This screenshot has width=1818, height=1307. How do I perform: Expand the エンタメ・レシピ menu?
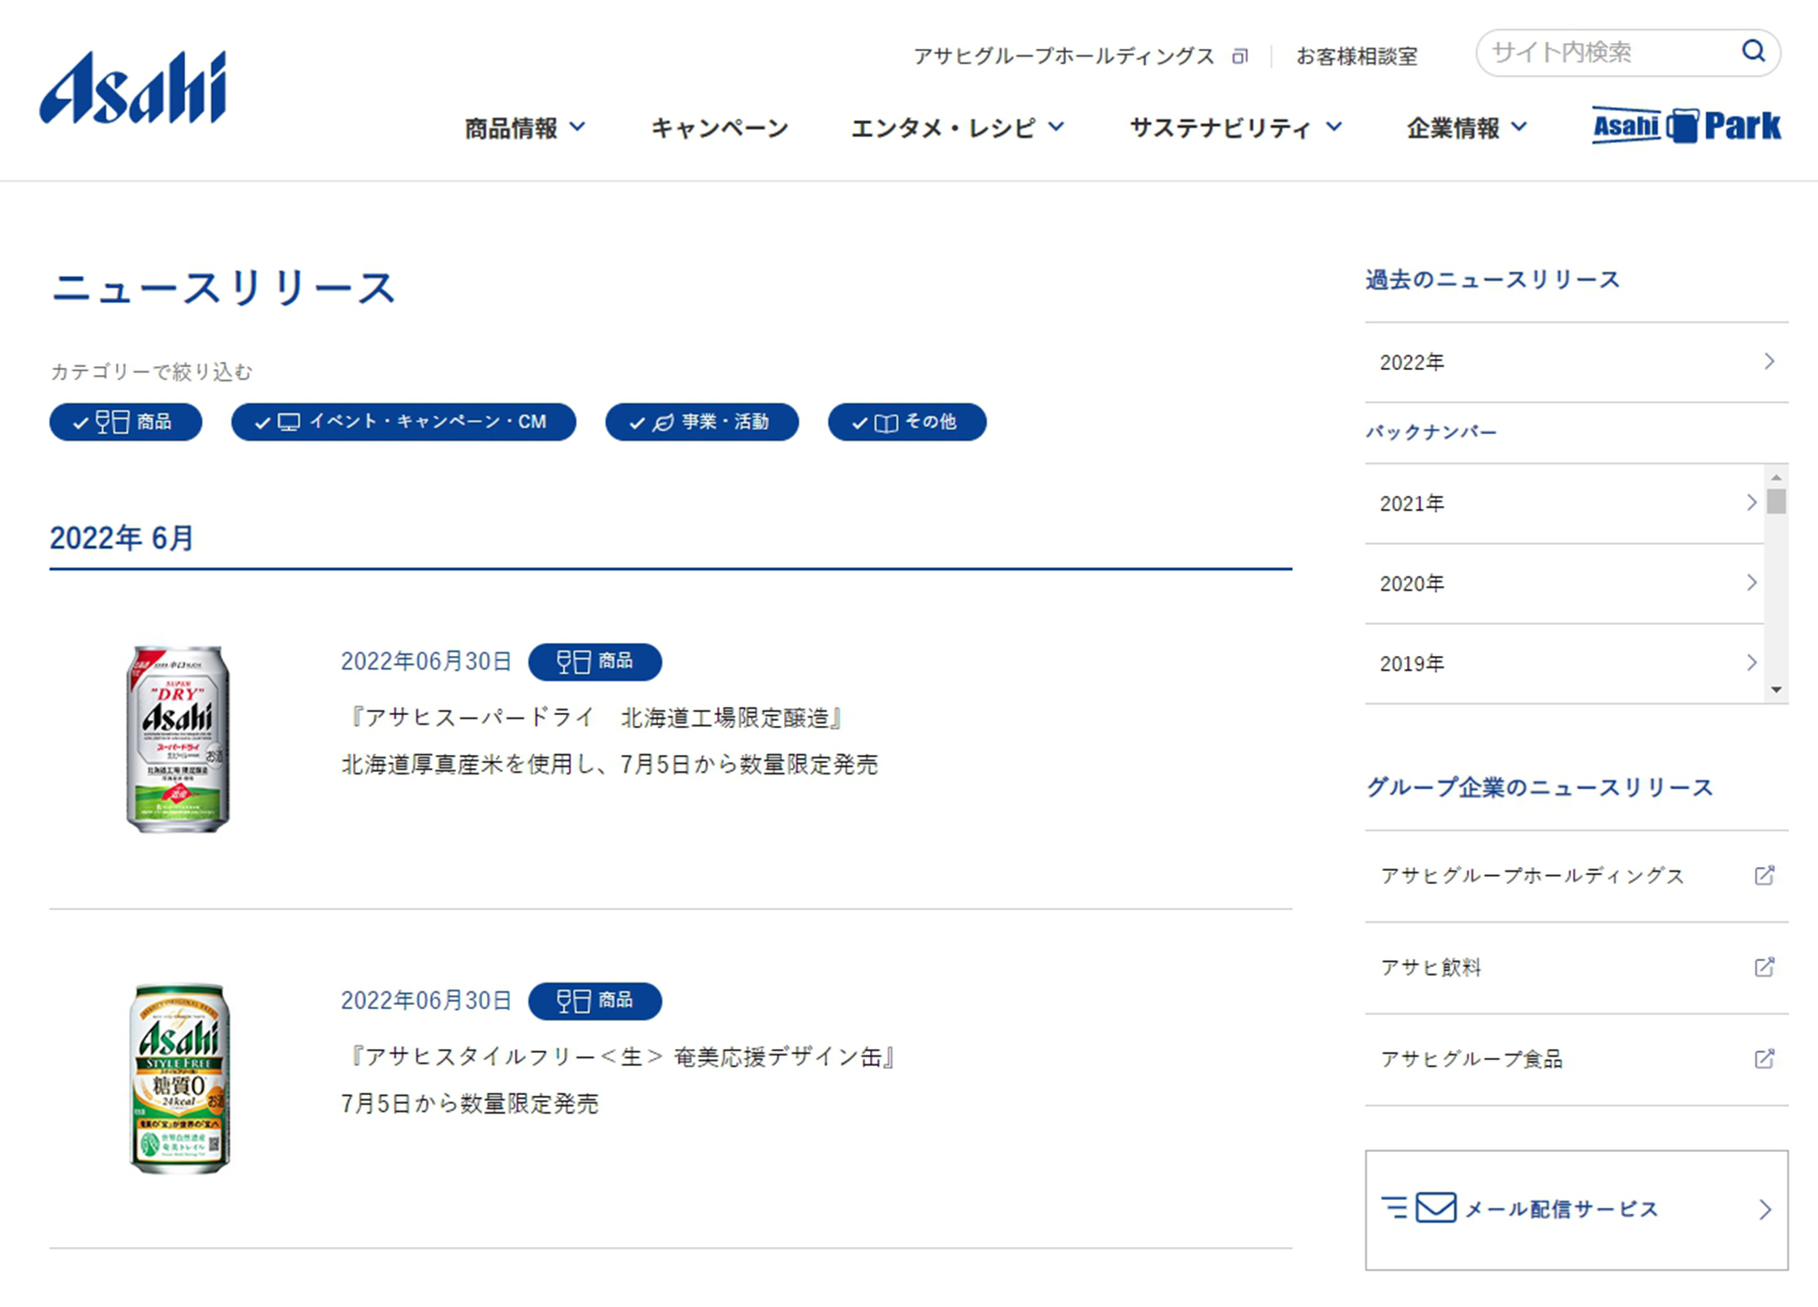pos(958,127)
